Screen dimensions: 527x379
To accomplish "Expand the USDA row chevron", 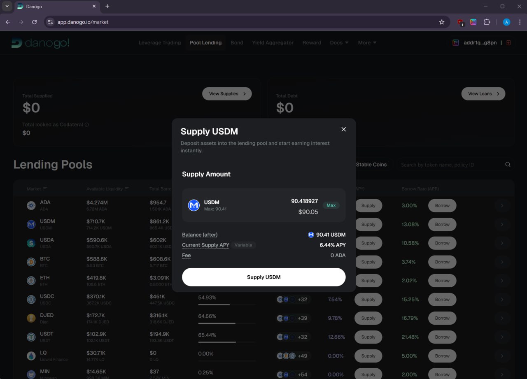I will pos(502,243).
